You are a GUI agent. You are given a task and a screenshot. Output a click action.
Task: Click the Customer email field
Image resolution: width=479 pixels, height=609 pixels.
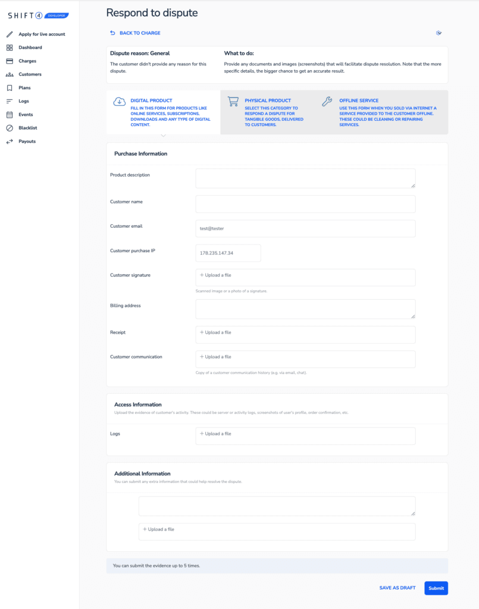tap(305, 228)
